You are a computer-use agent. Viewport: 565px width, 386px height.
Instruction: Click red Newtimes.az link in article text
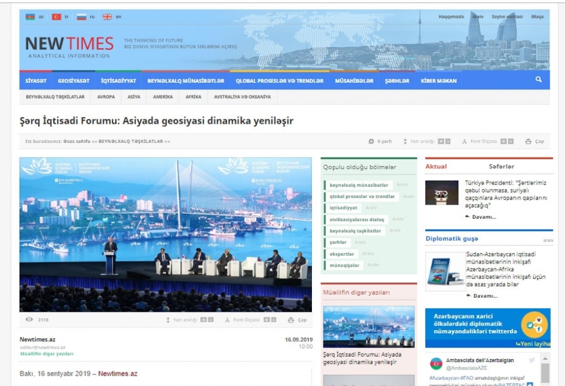pyautogui.click(x=118, y=374)
